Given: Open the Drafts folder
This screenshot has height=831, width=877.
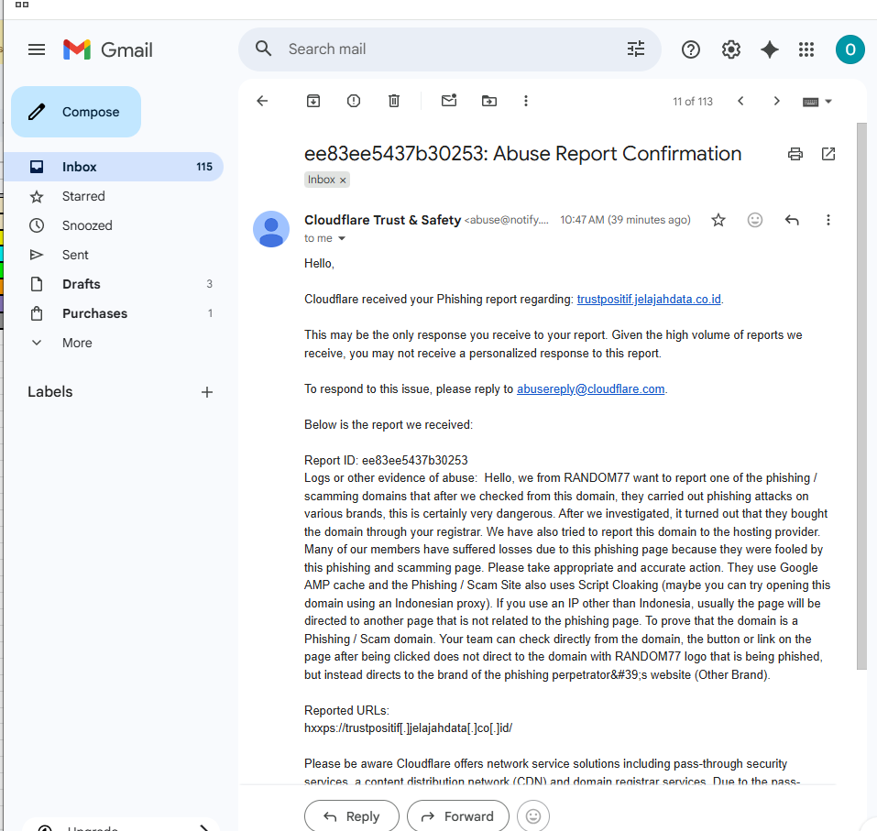Looking at the screenshot, I should click(x=114, y=284).
